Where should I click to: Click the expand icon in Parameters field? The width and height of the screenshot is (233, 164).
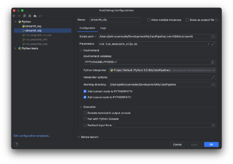click(x=213, y=44)
